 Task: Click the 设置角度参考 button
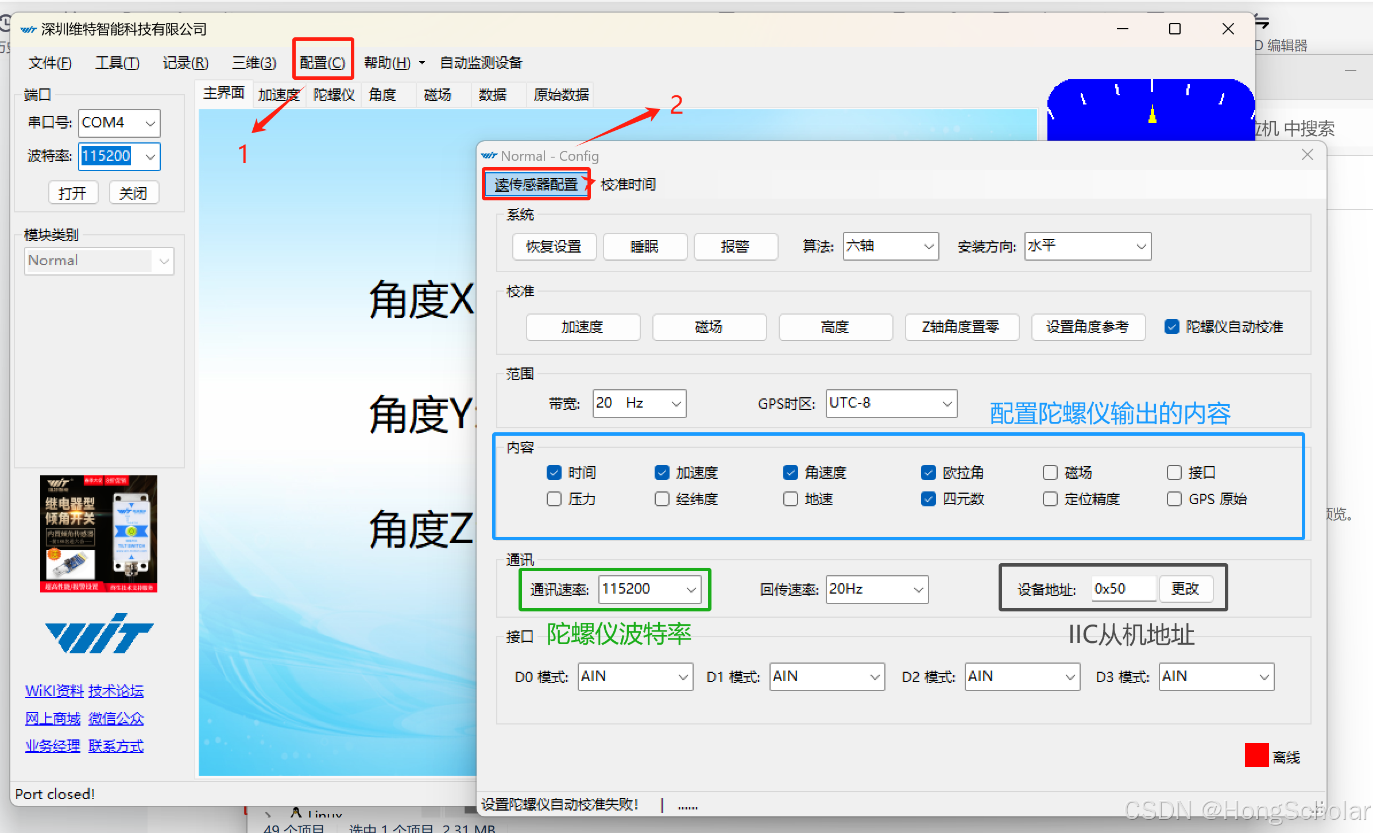click(x=1088, y=327)
